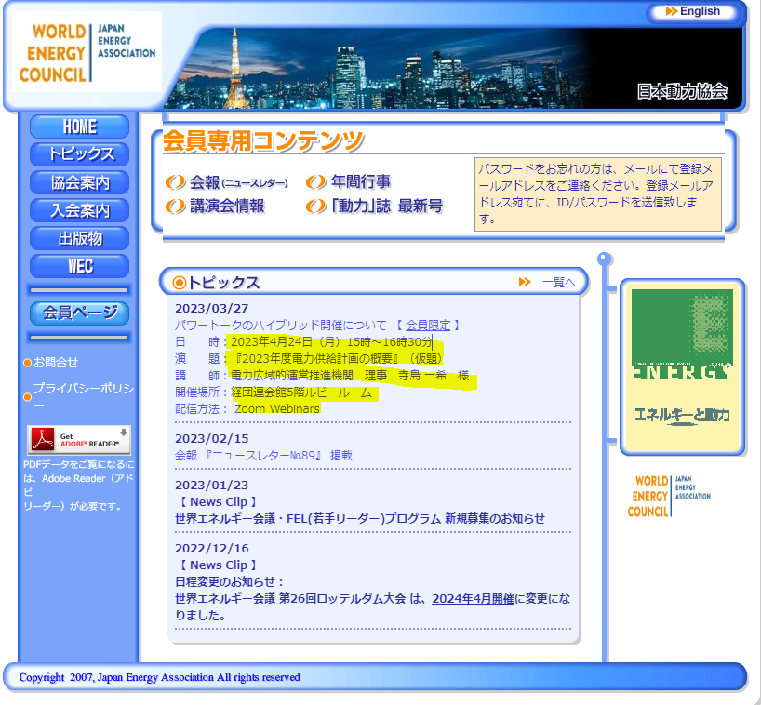Open the 一覧へ topics list link
This screenshot has height=705, width=761.
coord(559,283)
